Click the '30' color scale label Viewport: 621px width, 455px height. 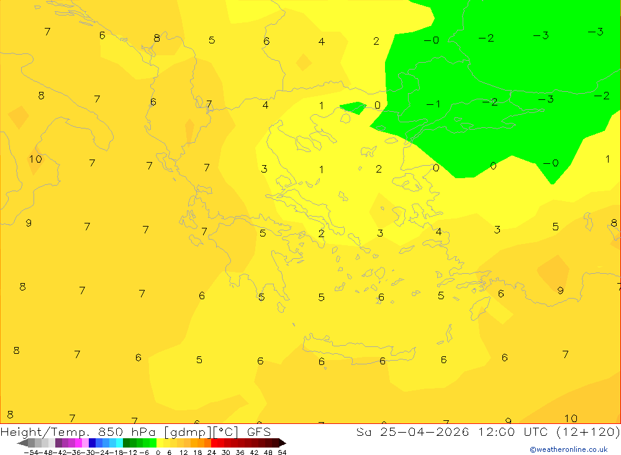tap(225, 453)
